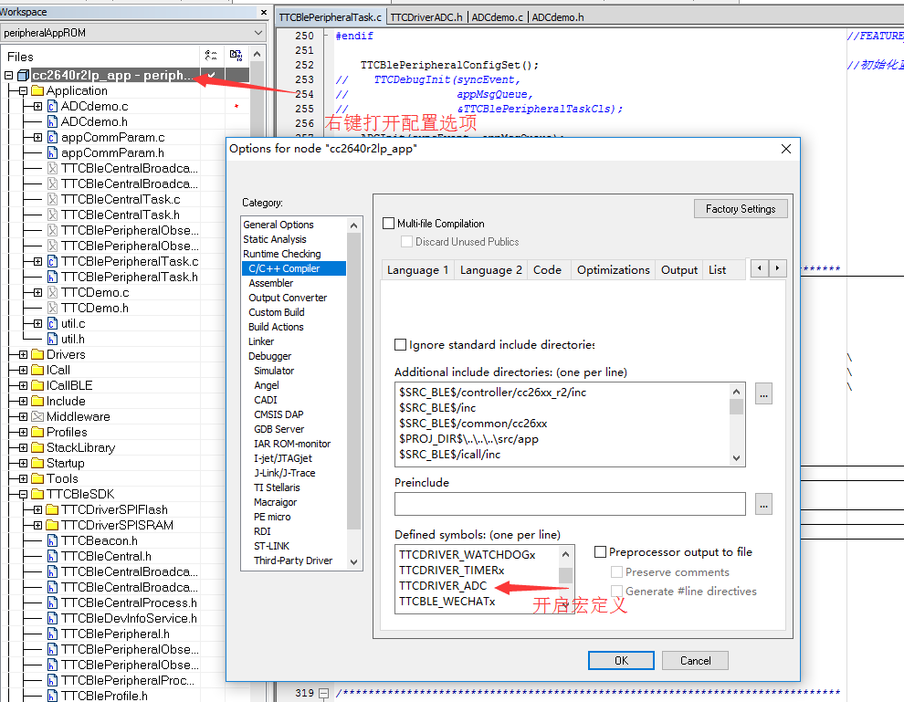Click the TTCDriverSPIFlash folder icon
904x702 pixels.
point(52,510)
